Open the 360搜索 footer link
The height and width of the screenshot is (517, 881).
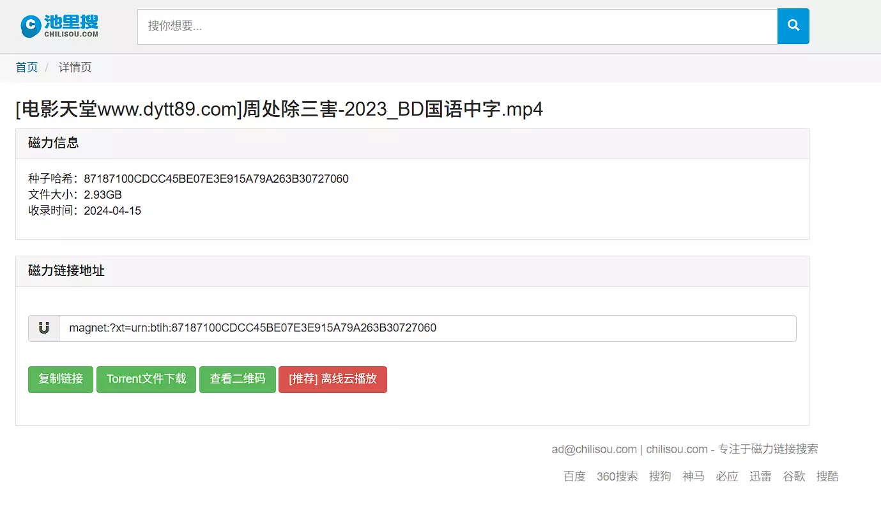pyautogui.click(x=617, y=477)
